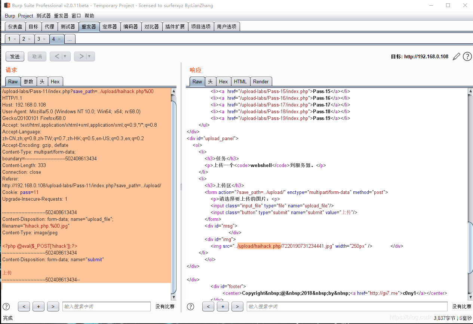Switch to the 测试器 main tab
Image resolution: width=473 pixels, height=324 pixels.
tap(68, 27)
